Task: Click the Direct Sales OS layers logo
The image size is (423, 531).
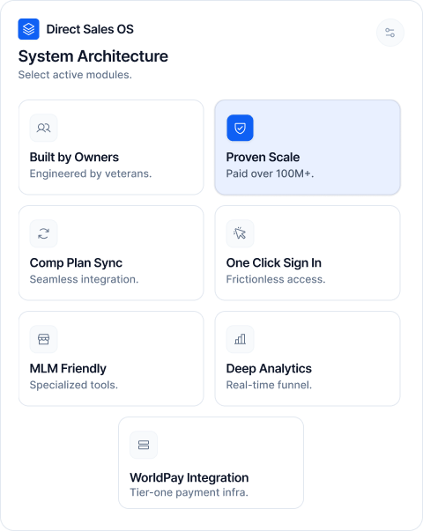Action: (28, 29)
